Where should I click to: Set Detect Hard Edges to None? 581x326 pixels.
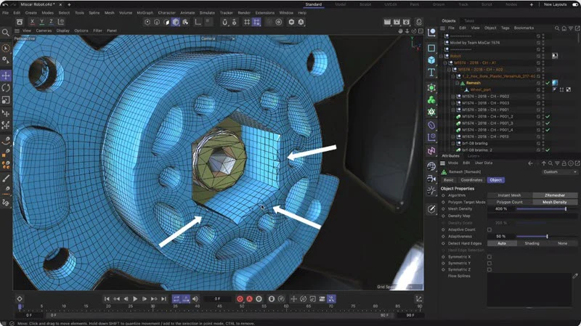pos(562,243)
